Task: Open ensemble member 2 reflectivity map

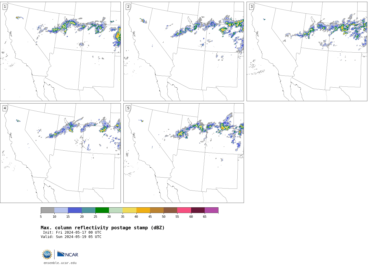Action: [x=184, y=51]
